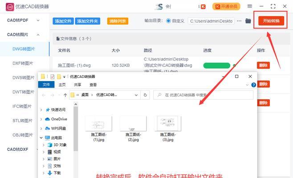The image size is (293, 178).
Task: Expand the CAD转DXF sidebar section
Action: [x=37, y=150]
